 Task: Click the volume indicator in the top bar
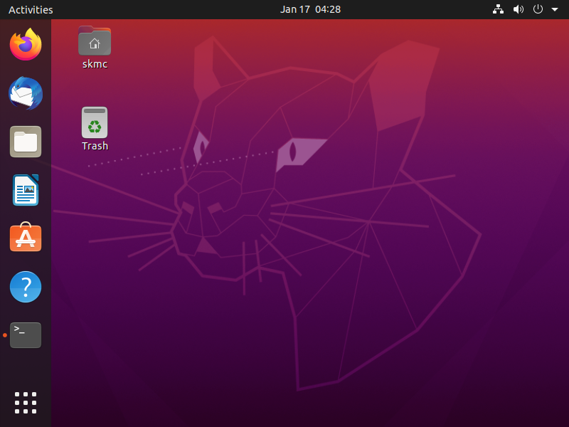coord(518,9)
